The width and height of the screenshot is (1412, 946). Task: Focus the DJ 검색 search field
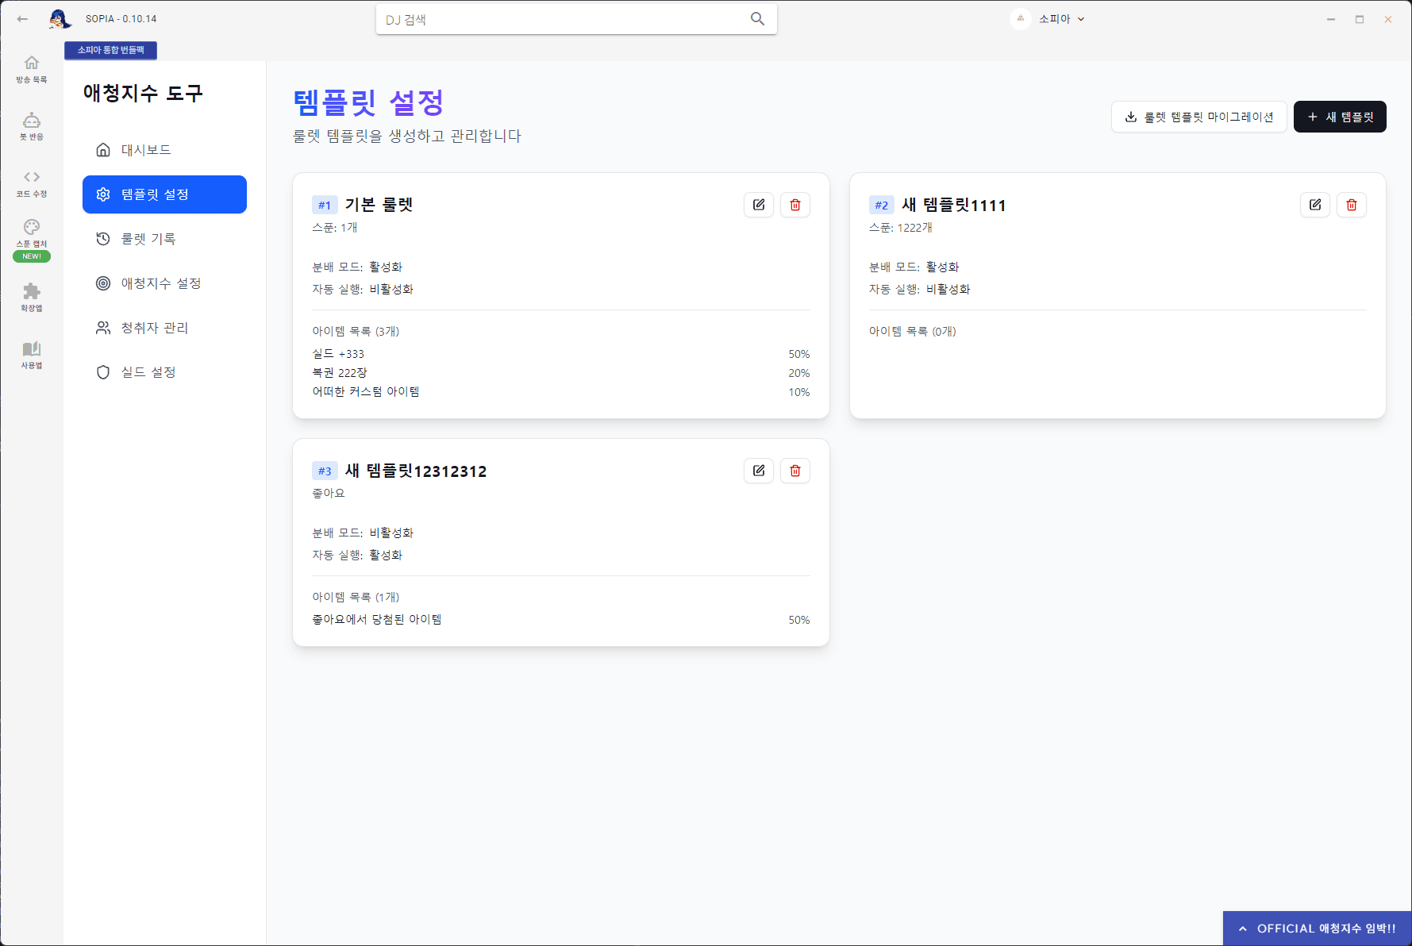(x=564, y=19)
